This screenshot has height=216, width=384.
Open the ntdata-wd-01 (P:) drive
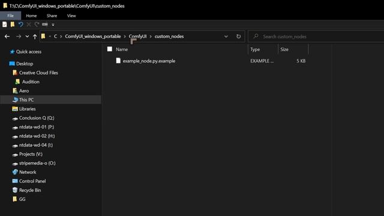(37, 127)
